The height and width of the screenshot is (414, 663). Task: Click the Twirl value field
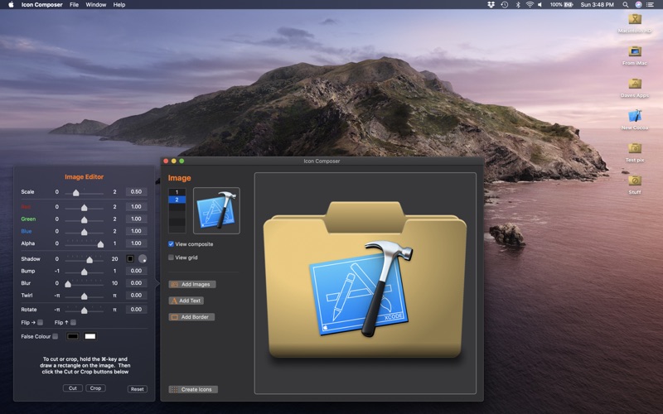tap(136, 296)
